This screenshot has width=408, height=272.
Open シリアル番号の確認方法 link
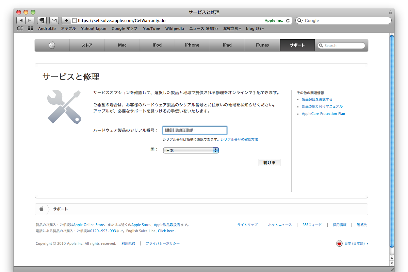[x=239, y=139]
